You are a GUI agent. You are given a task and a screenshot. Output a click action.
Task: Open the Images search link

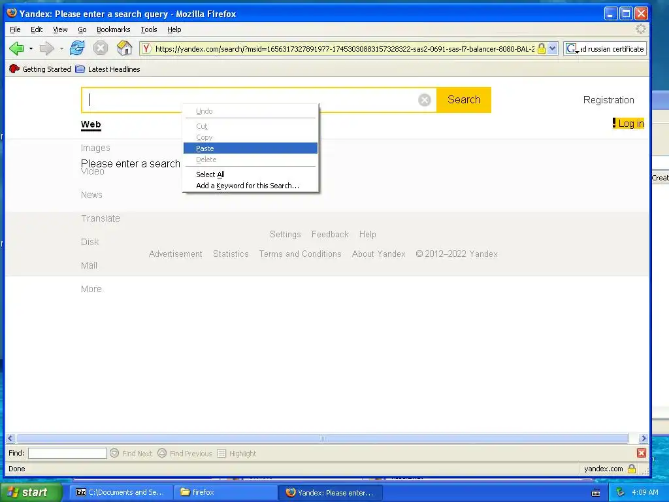[95, 148]
